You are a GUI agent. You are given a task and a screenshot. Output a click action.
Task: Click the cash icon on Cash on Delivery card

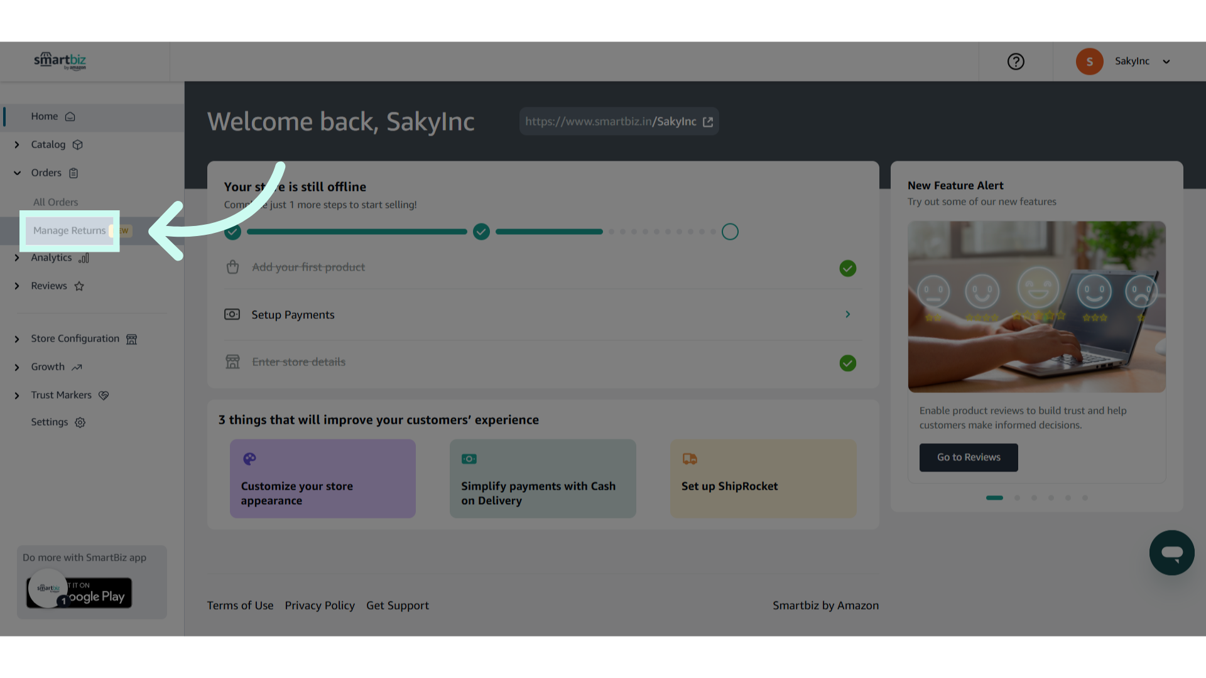click(x=469, y=459)
